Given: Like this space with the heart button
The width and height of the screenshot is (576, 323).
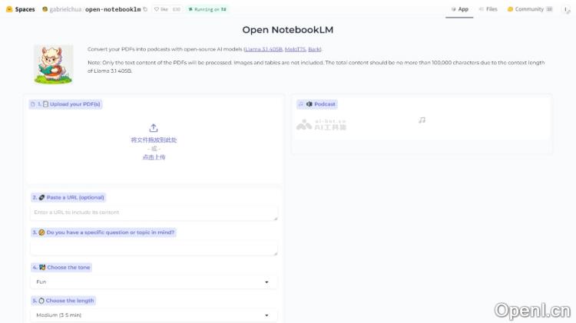Looking at the screenshot, I should [161, 9].
